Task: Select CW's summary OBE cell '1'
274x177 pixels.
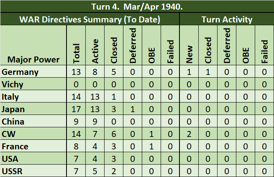Action: click(151, 134)
